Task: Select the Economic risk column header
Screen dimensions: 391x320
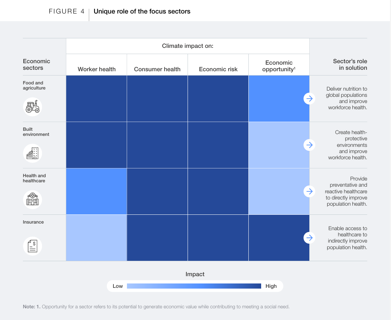Action: click(x=218, y=69)
